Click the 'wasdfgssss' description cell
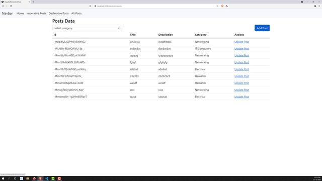Screen dimensions: 322x181 (165, 42)
